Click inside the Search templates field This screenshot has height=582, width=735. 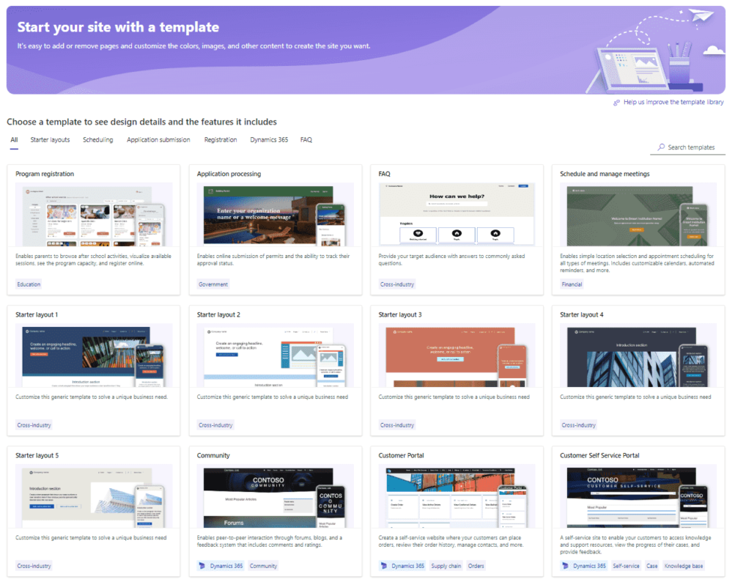pyautogui.click(x=690, y=147)
